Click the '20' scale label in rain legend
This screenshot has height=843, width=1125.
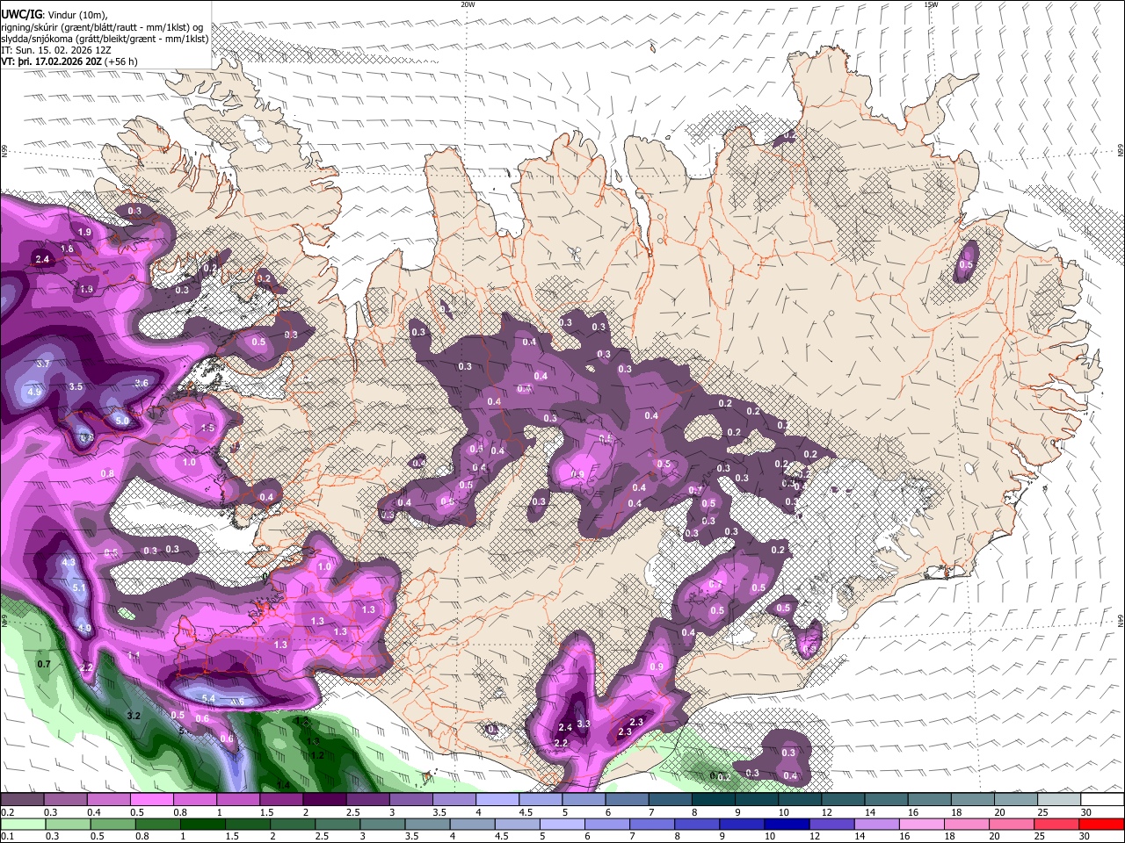tap(995, 836)
